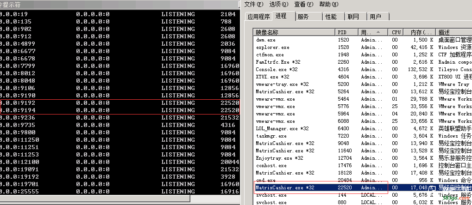Viewport: 472px width, 205px height.
Task: Select MatrixCashier.exe with PID 11640
Action: [x=363, y=151]
